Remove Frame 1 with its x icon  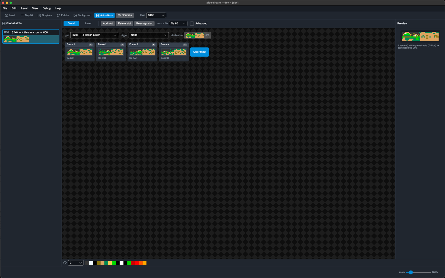pyautogui.click(x=91, y=44)
